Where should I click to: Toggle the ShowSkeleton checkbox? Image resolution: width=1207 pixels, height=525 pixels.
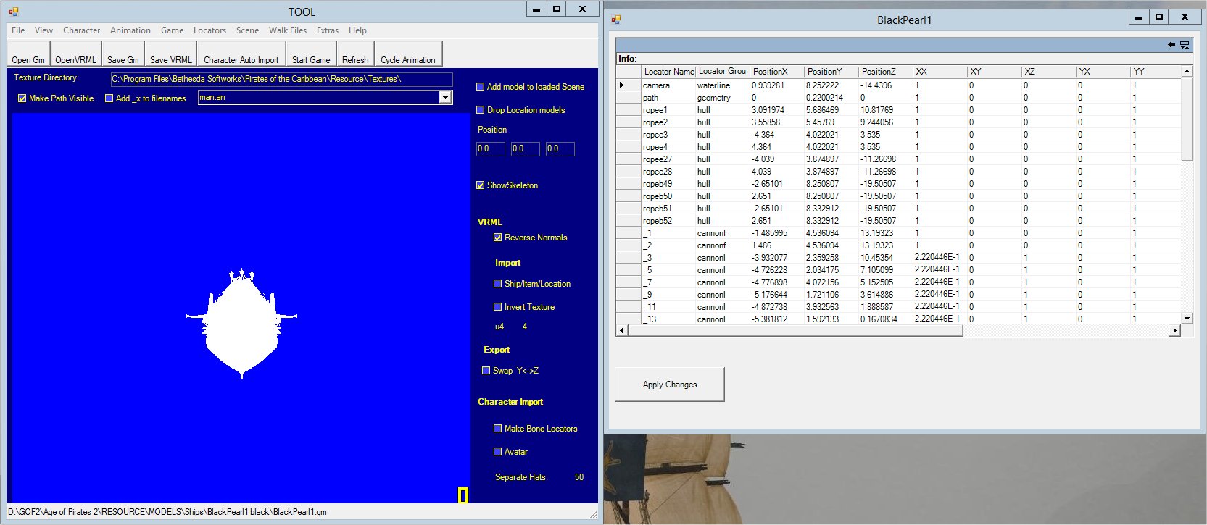coord(480,185)
